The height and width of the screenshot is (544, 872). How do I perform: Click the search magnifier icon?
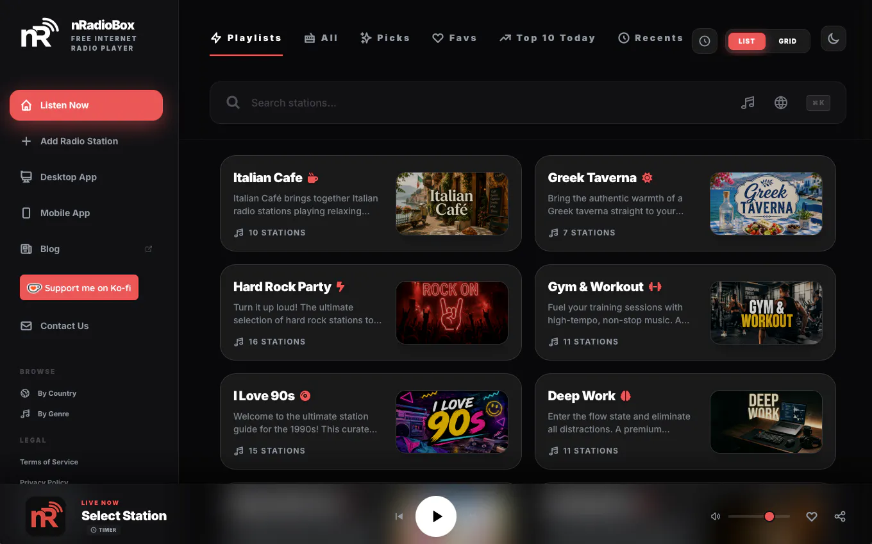[233, 103]
